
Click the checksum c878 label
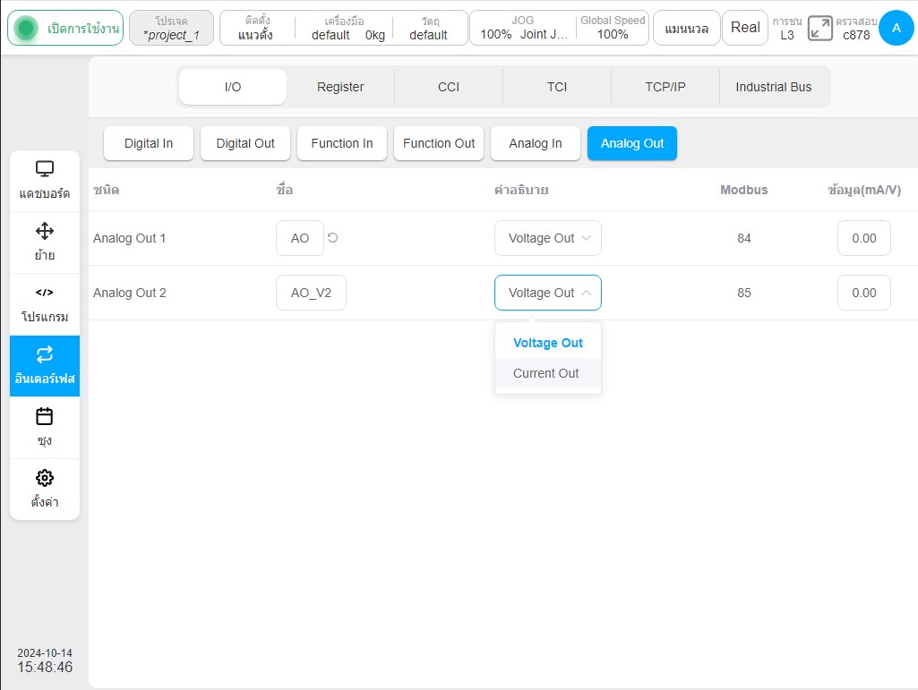pos(856,35)
